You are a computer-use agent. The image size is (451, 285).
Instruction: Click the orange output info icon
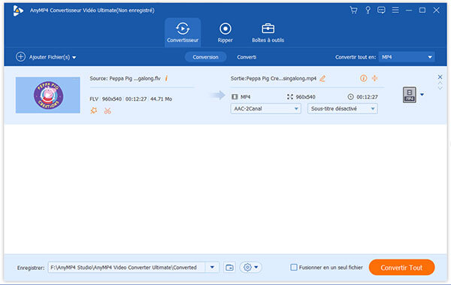click(363, 78)
